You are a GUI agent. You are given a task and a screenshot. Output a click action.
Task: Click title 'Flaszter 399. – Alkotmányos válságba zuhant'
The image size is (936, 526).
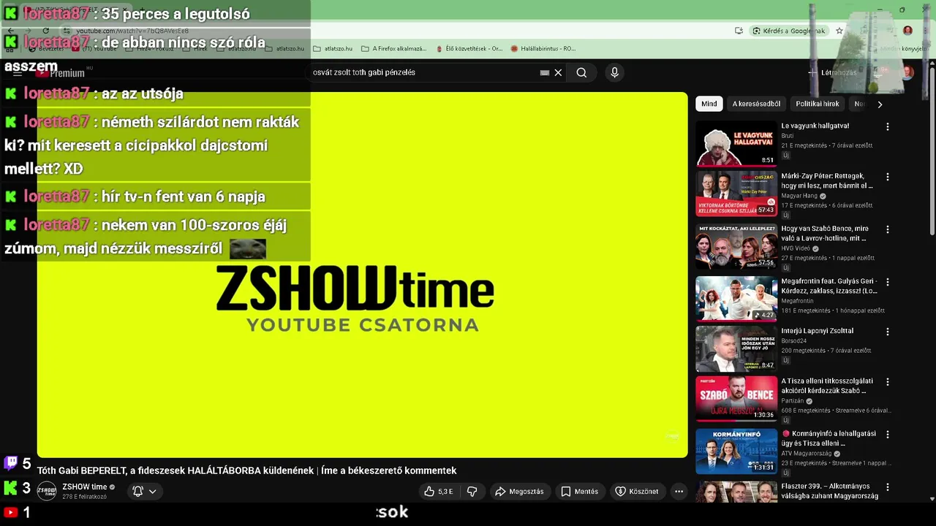tap(829, 491)
